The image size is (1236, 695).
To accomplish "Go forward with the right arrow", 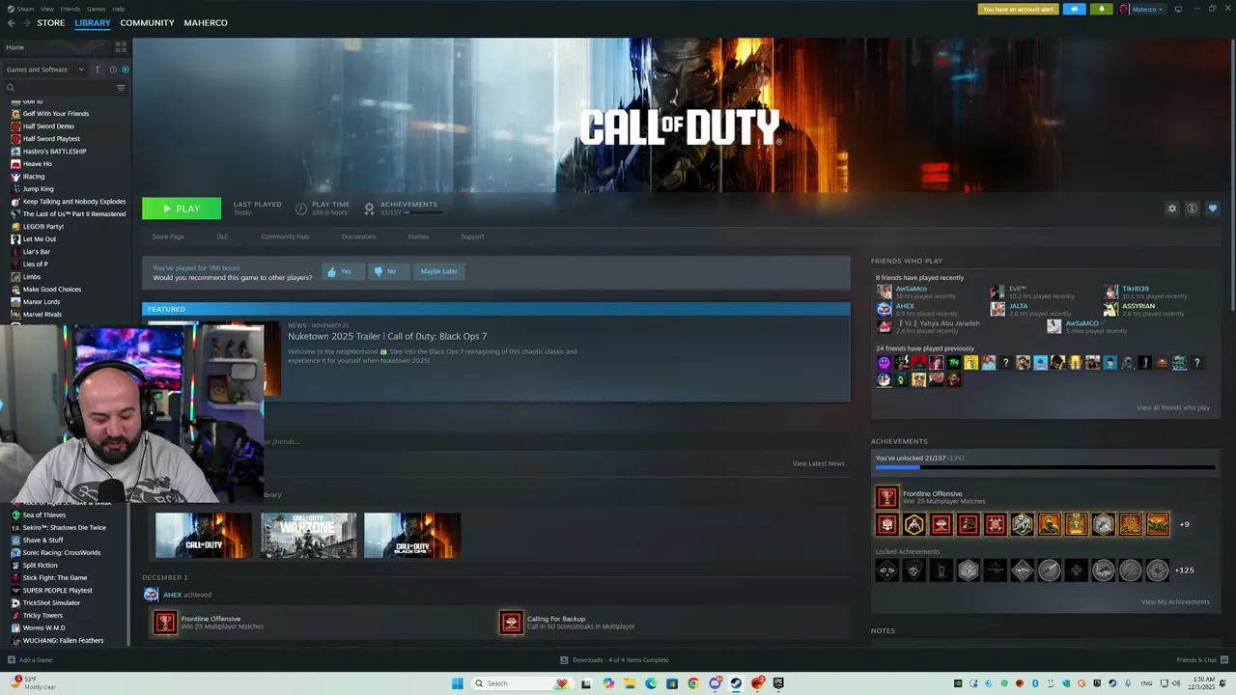I will (x=26, y=23).
